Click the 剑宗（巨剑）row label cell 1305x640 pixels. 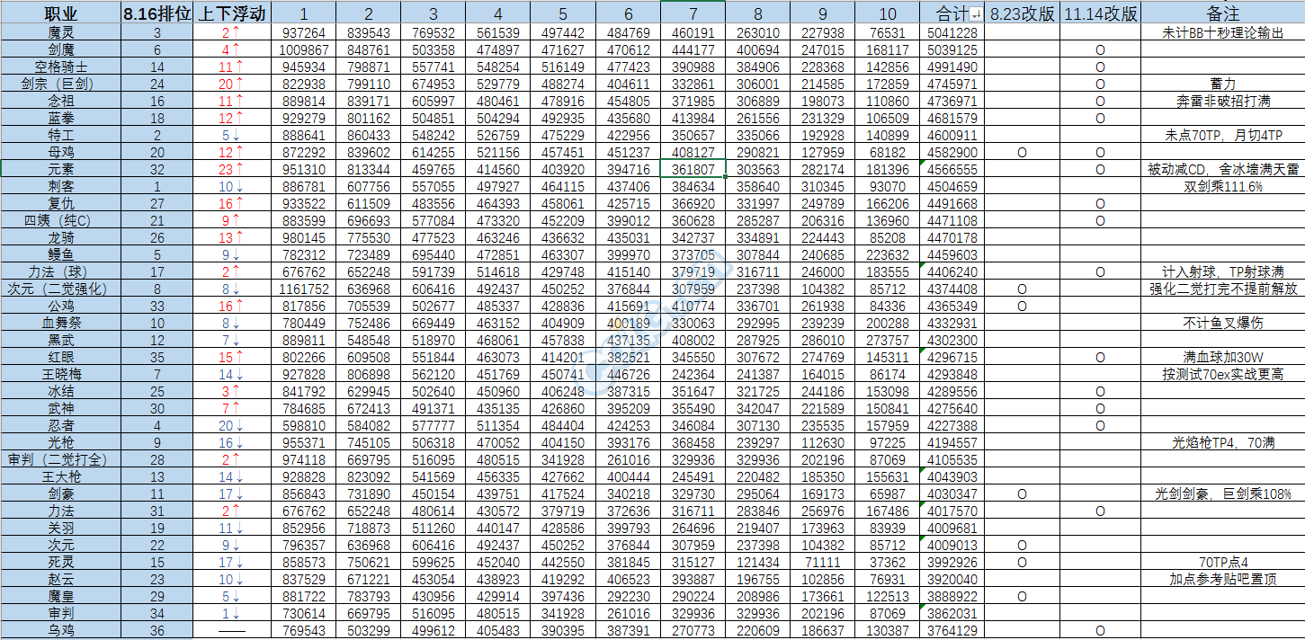pyautogui.click(x=60, y=84)
